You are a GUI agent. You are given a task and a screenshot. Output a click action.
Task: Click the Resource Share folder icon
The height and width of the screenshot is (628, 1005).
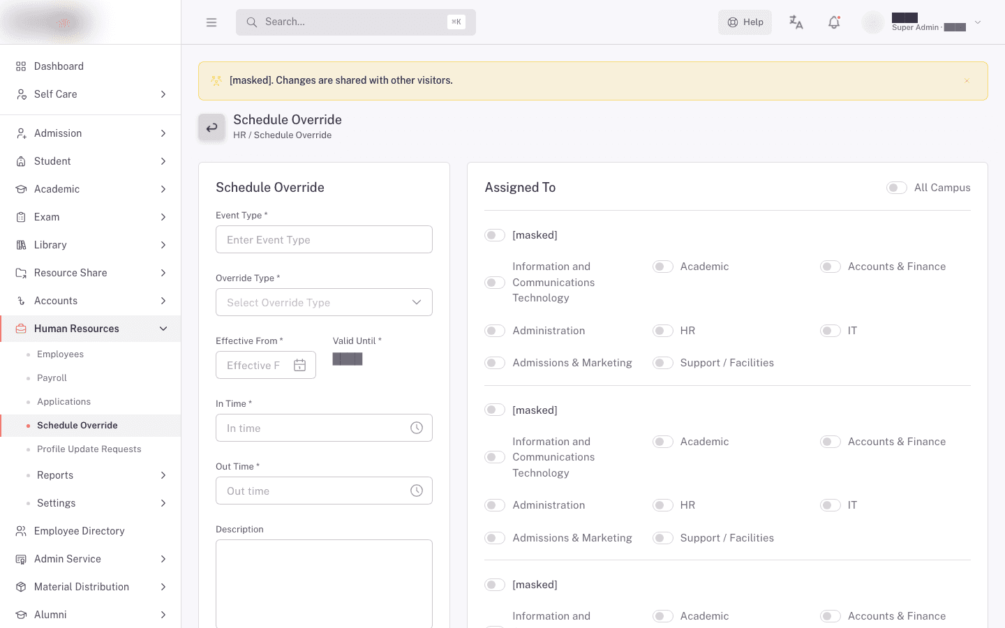(x=21, y=273)
